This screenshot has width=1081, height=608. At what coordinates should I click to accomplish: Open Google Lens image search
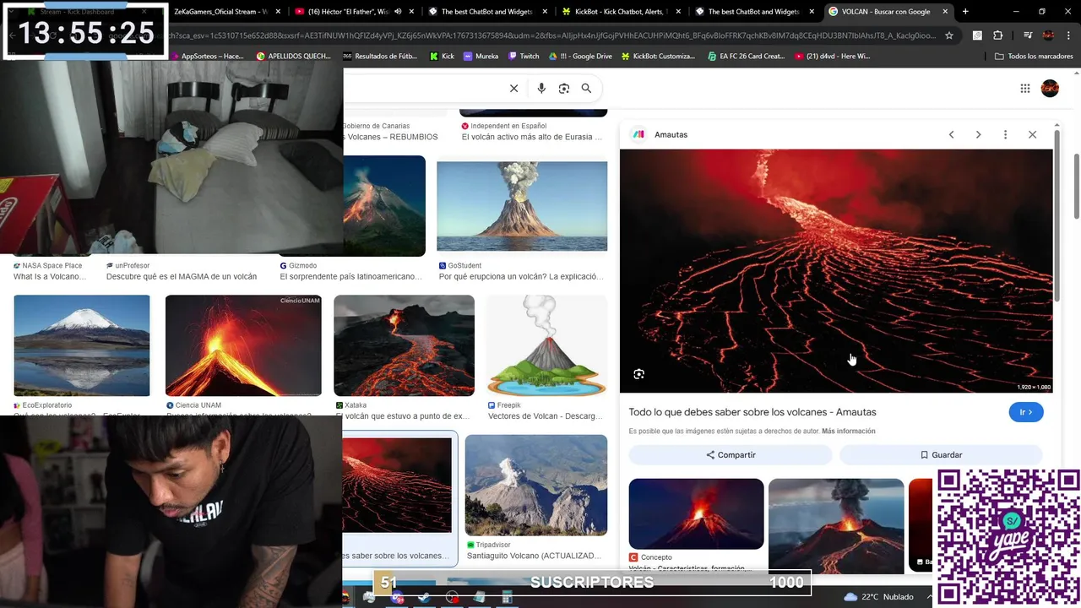pyautogui.click(x=564, y=88)
